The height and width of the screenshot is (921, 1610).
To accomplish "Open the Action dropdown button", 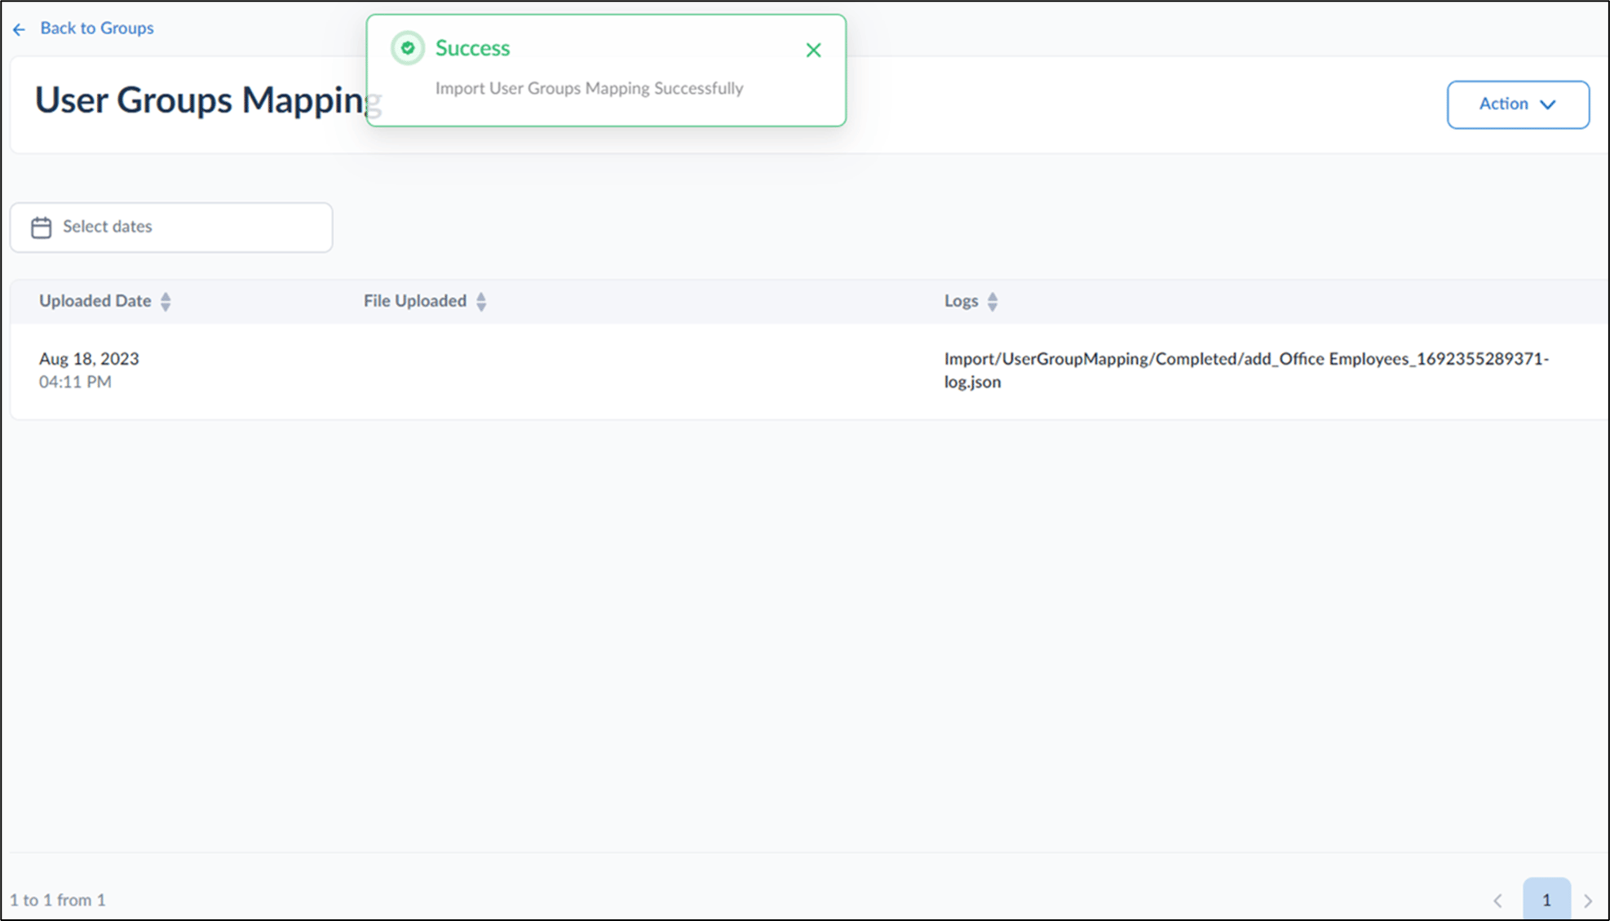I will coord(1518,104).
